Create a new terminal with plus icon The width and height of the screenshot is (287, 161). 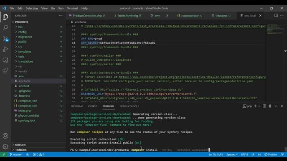point(255,106)
